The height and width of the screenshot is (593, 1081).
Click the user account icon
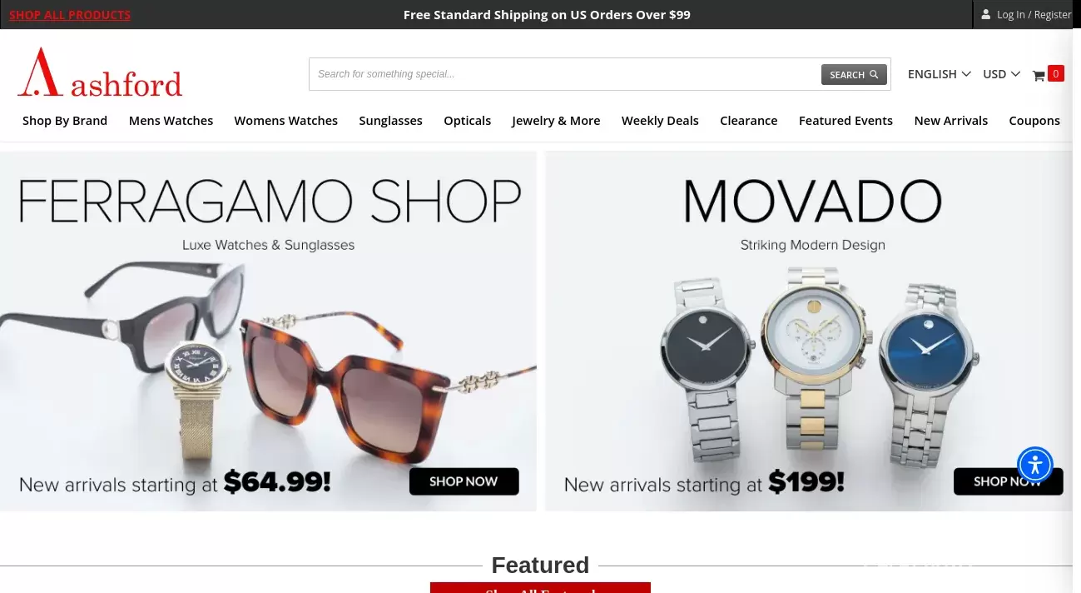coord(986,14)
